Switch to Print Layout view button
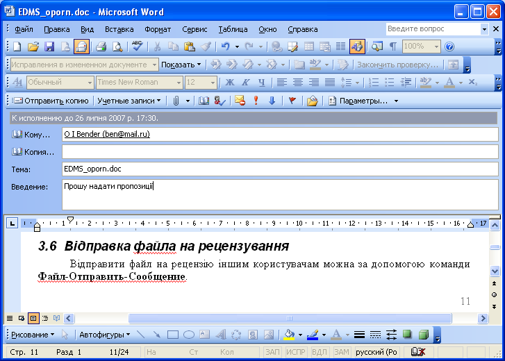This screenshot has height=361, width=505. pos(33,319)
